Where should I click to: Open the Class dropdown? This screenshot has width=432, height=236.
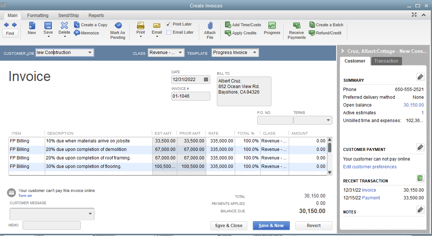point(180,53)
